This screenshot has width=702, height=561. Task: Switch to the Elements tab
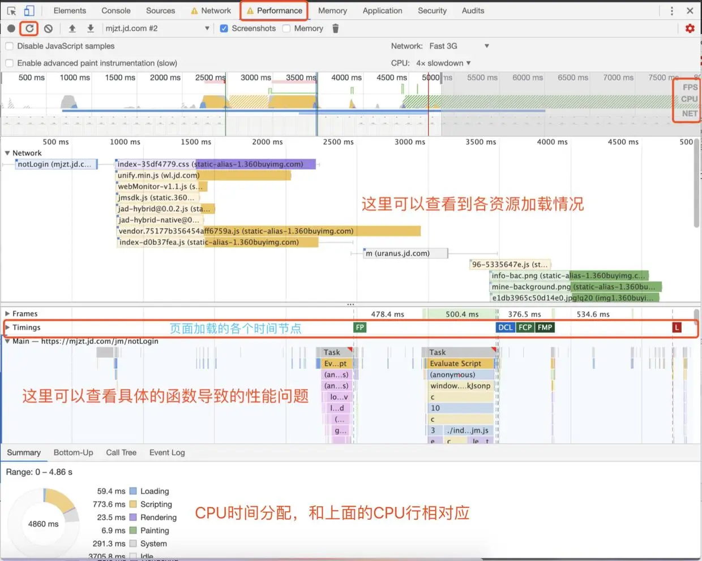[x=70, y=11]
